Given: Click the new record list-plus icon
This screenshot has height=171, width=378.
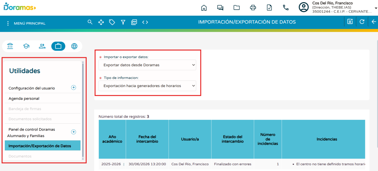Looking at the screenshot, I should point(350,22).
